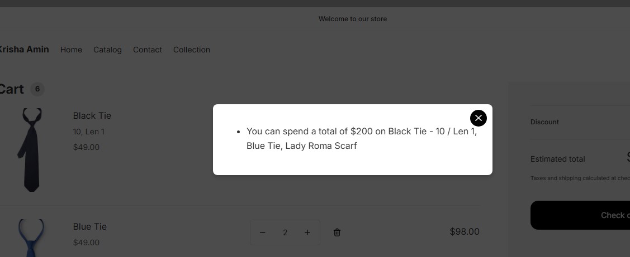Screen dimensions: 630x257
Task: Increase Blue Tie quantity with plus
Action: [307, 232]
